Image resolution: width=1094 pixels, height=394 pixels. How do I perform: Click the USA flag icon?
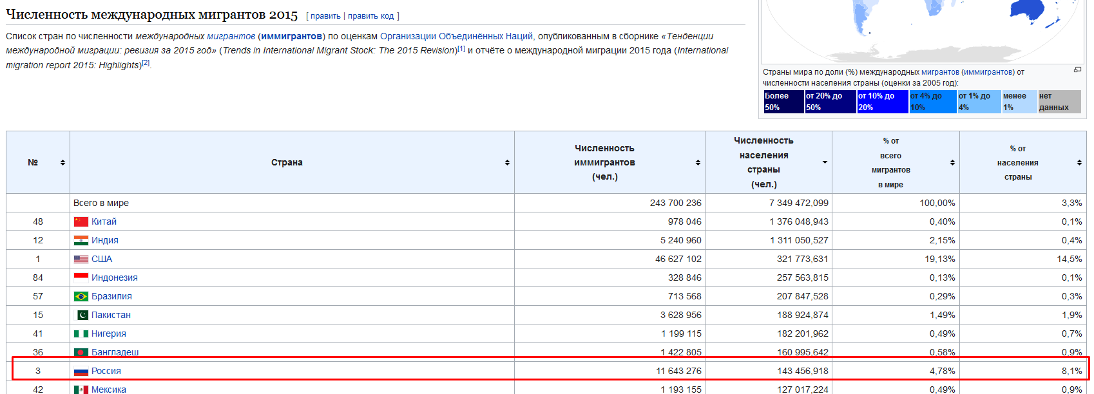pyautogui.click(x=81, y=259)
